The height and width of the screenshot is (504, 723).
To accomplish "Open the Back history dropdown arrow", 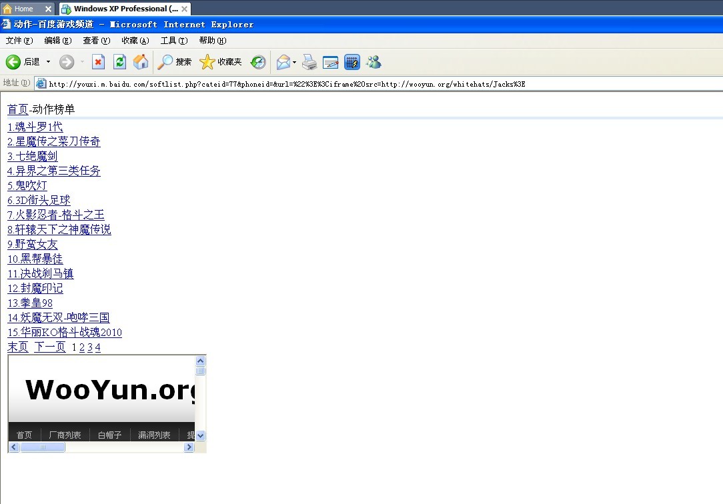I will point(48,62).
